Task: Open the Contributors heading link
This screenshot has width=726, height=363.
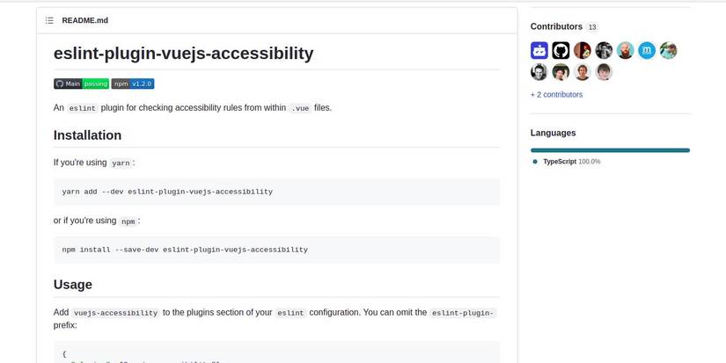Action: point(556,26)
